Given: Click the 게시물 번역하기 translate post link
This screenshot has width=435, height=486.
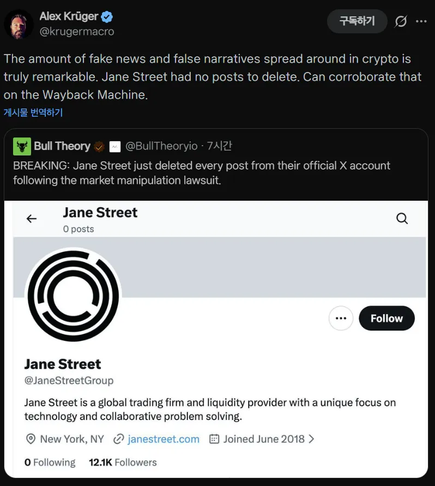Looking at the screenshot, I should pyautogui.click(x=33, y=112).
